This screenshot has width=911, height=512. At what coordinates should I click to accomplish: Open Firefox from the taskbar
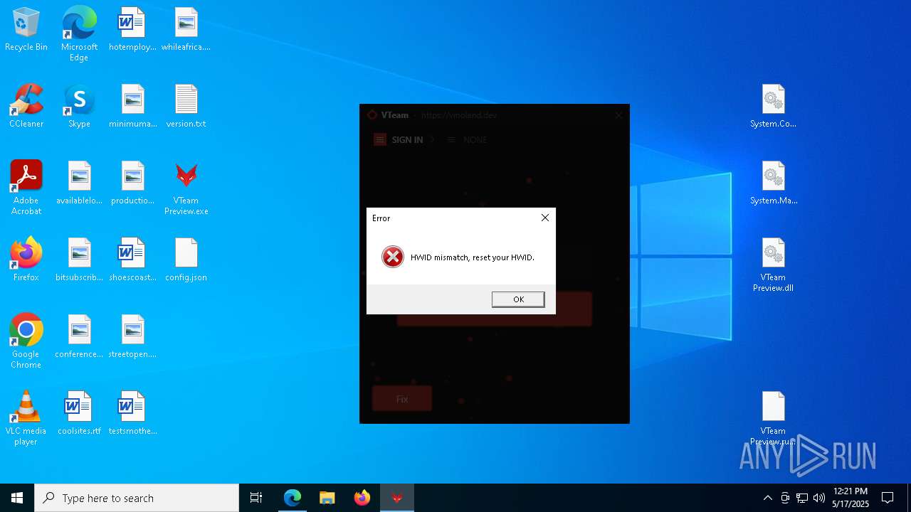coord(362,498)
